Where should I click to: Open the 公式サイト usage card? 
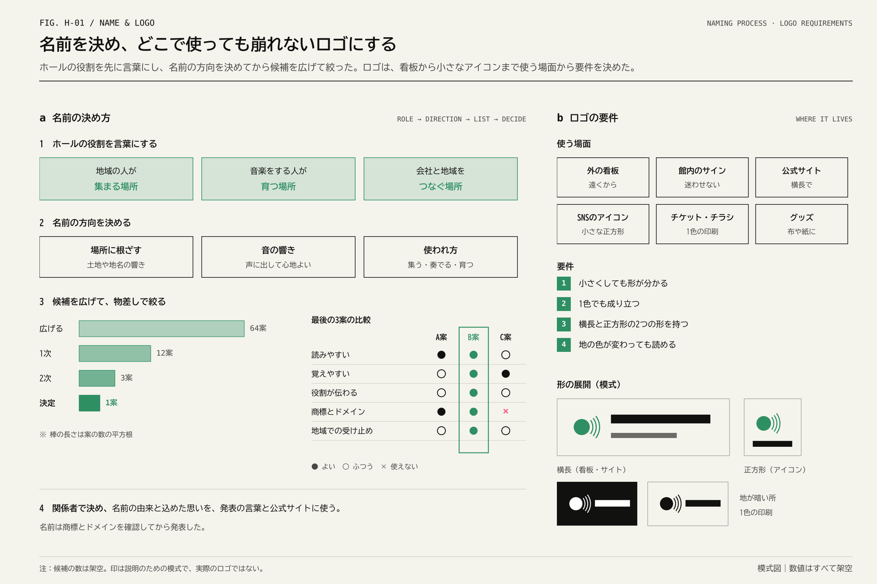click(x=802, y=177)
